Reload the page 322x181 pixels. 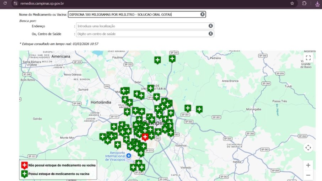(5, 3)
